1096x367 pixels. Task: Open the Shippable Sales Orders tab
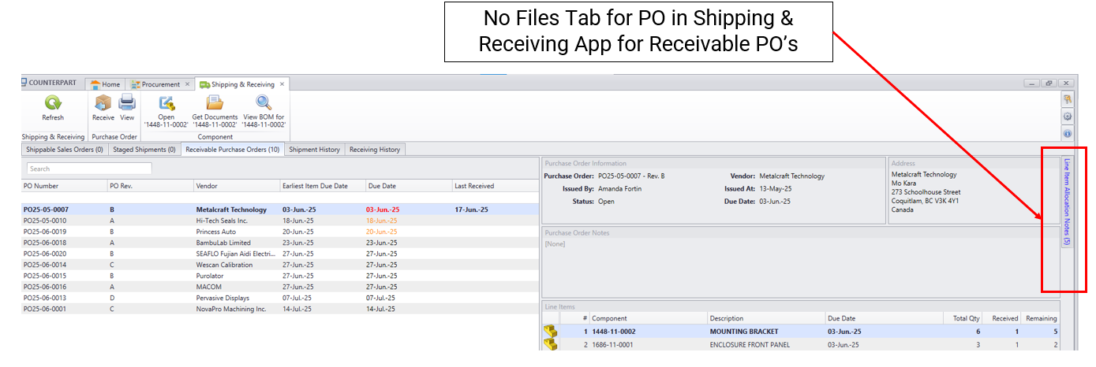coord(65,150)
